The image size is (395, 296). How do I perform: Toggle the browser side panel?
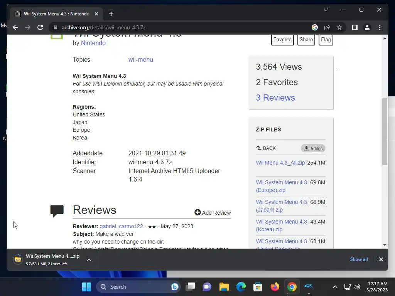[x=355, y=27]
